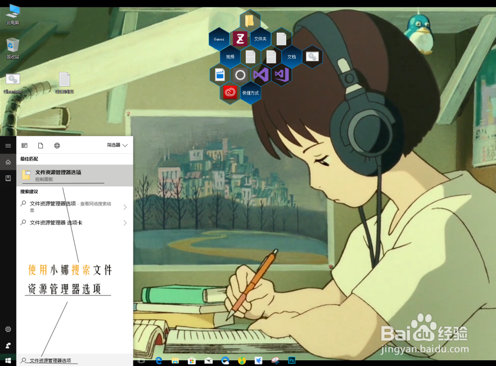
Task: Click the search box with 文件资源管理器选项
Action: pyautogui.click(x=75, y=361)
